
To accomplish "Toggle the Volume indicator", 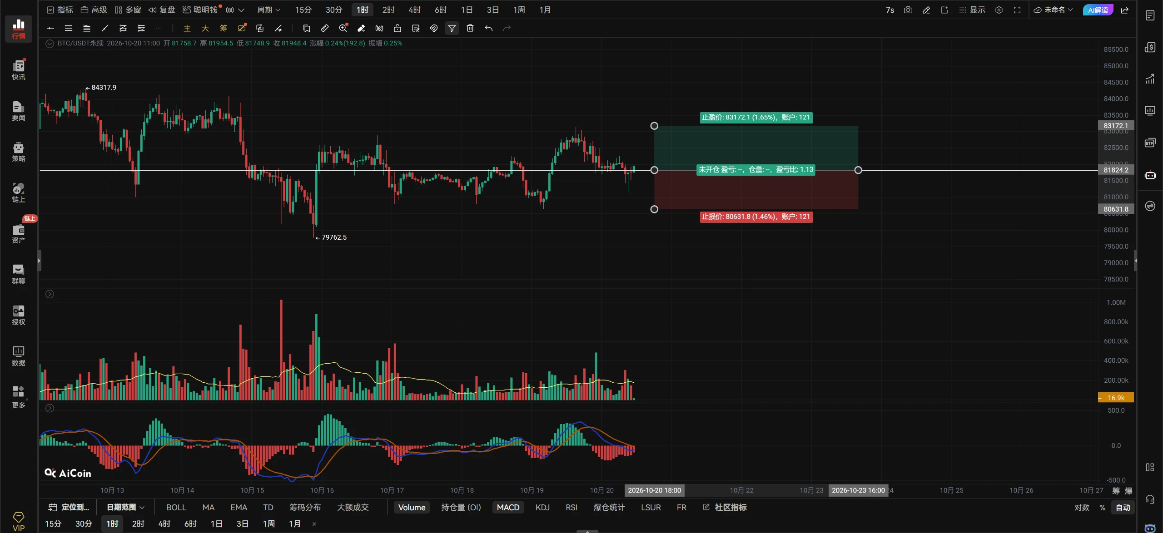I will pyautogui.click(x=412, y=507).
